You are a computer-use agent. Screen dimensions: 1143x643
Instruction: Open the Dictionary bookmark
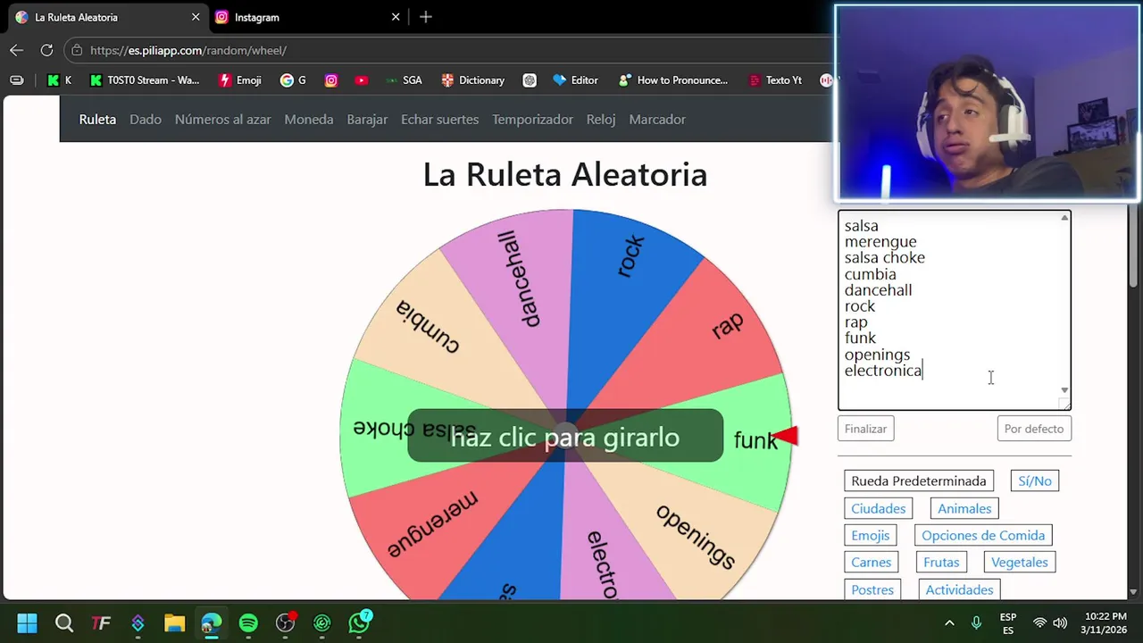[x=473, y=80]
